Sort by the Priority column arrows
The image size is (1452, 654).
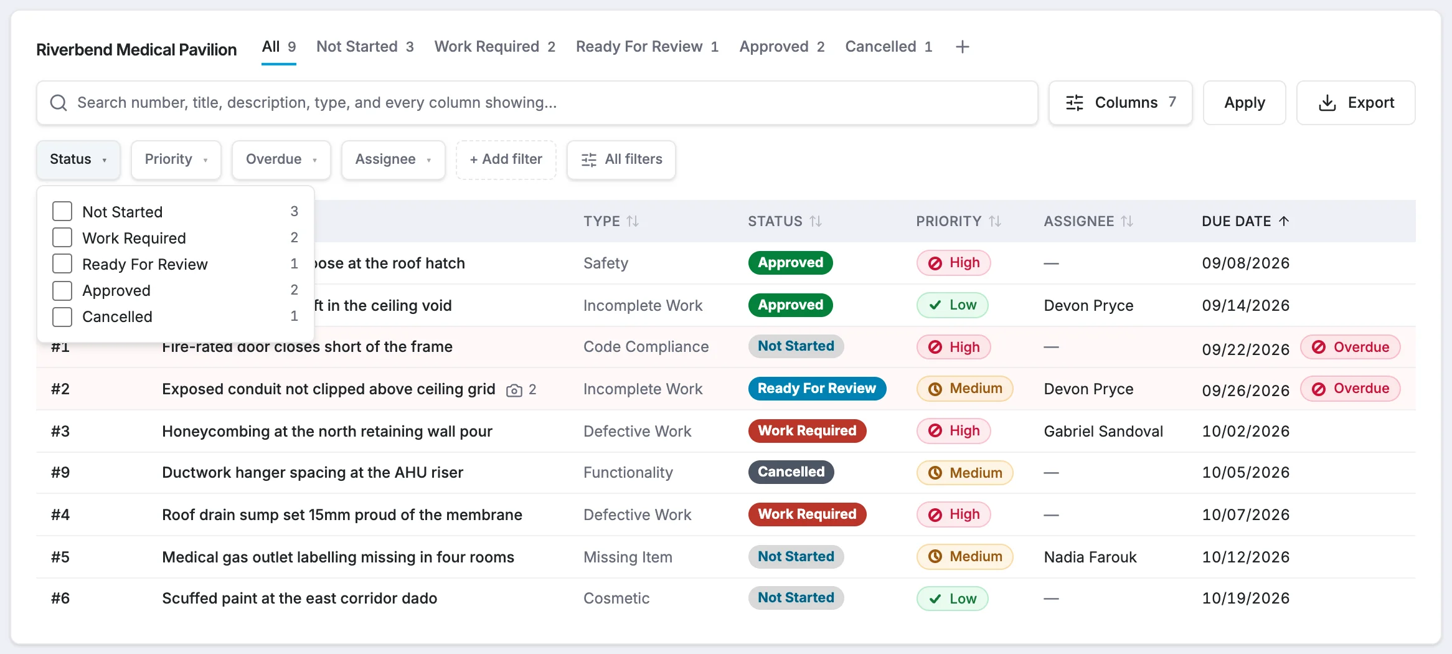tap(995, 221)
